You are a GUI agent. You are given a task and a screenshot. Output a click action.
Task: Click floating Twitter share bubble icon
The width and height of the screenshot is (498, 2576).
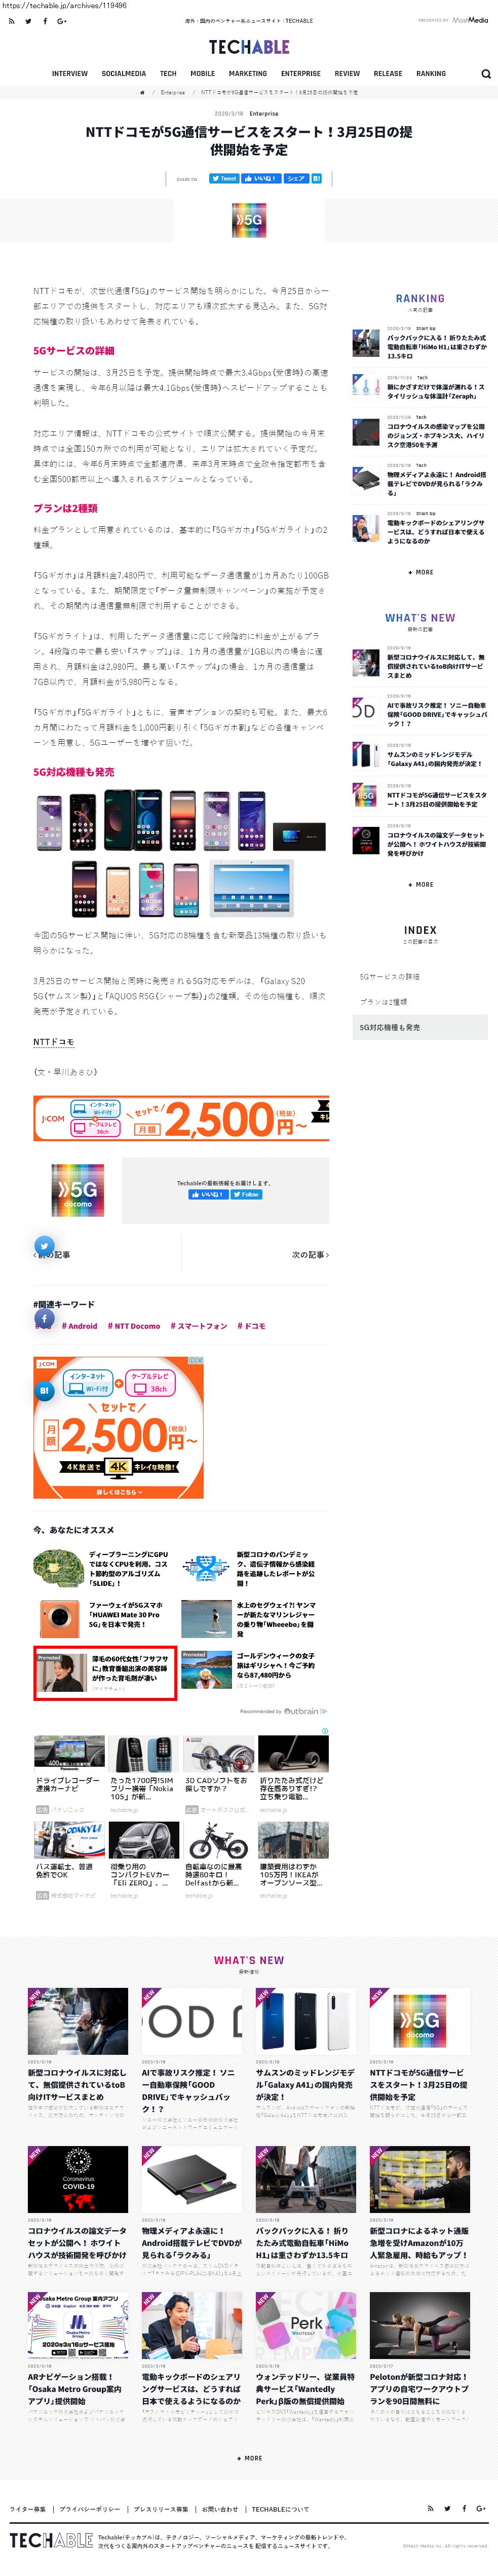[x=44, y=1246]
